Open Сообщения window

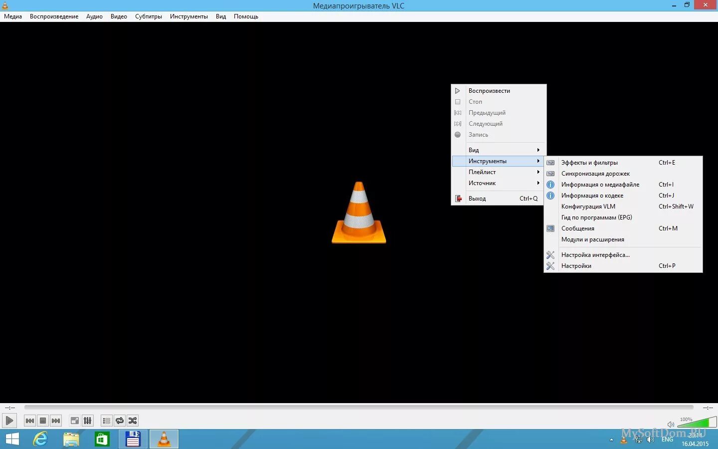[623, 228]
